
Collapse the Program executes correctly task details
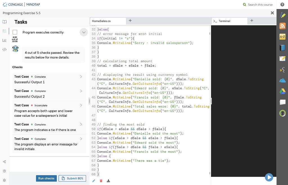pyautogui.click(x=84, y=32)
